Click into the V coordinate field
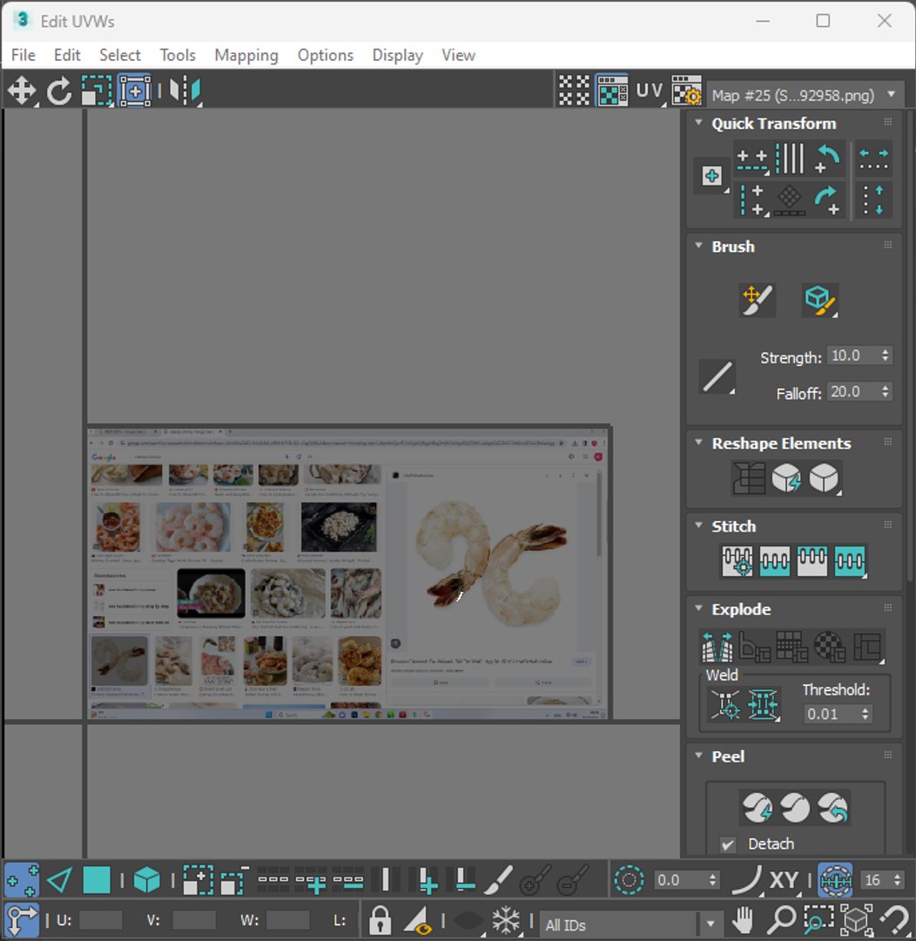 coord(194,920)
